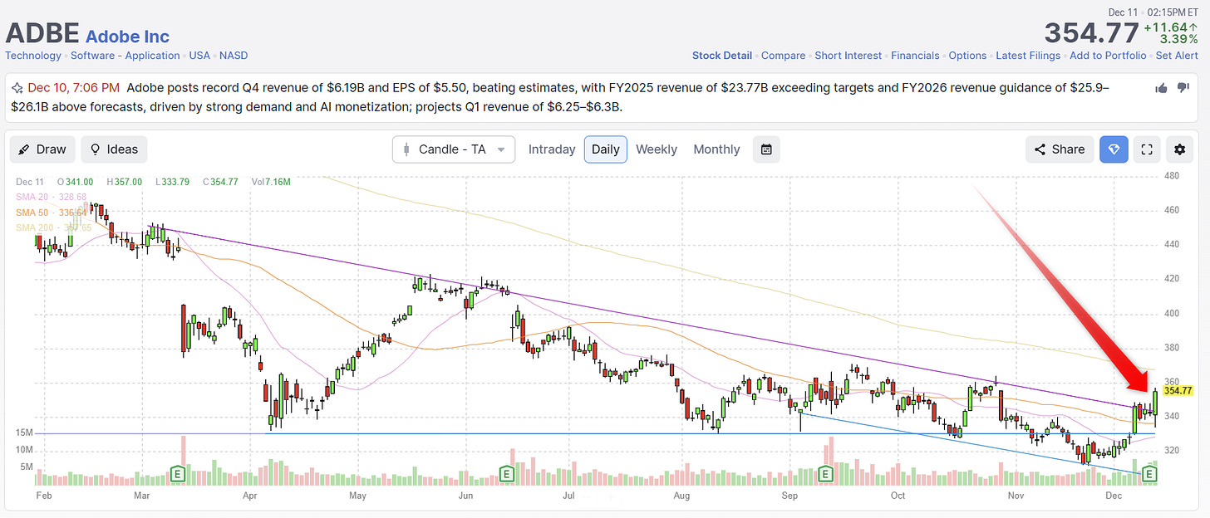Open the Latest Filings link

click(1028, 56)
